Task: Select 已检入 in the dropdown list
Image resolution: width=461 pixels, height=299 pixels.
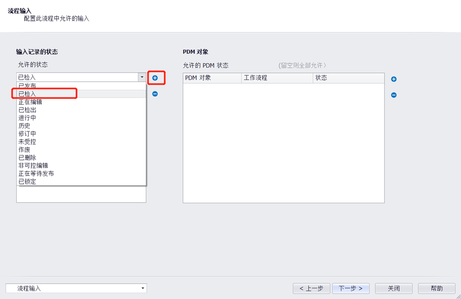Action: tap(81, 94)
